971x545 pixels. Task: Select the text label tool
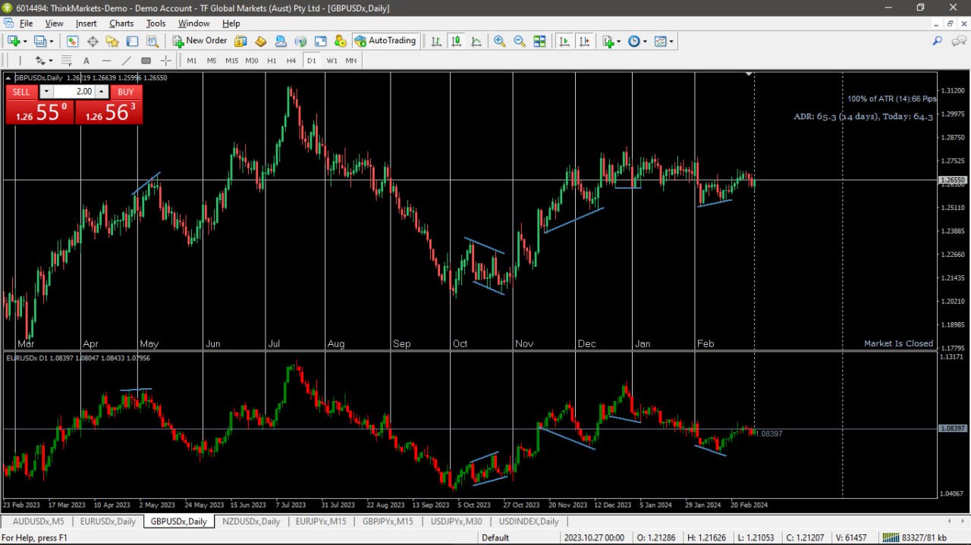click(86, 61)
